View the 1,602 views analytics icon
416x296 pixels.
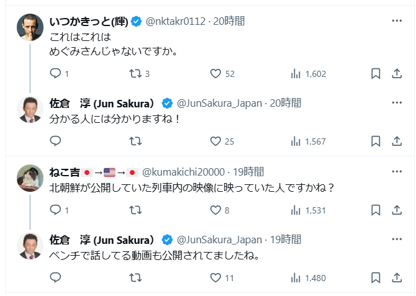[296, 73]
